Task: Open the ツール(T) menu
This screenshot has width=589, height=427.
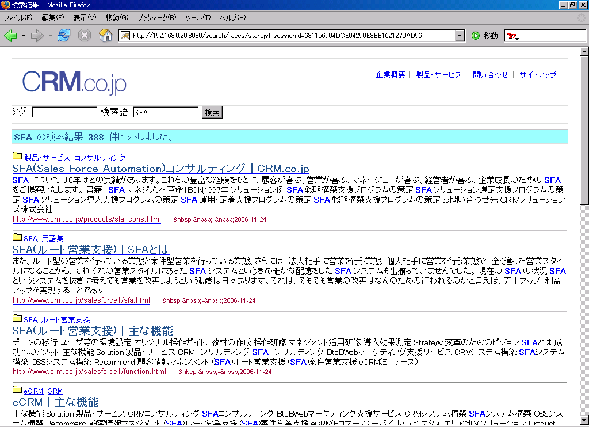Action: click(x=197, y=18)
